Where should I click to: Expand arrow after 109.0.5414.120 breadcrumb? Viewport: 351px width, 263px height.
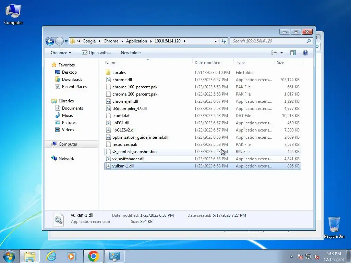click(x=184, y=41)
